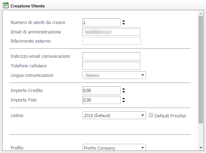The height and width of the screenshot is (153, 206).
Task: Click inside the Importo Credito field
Action: [x=102, y=90]
